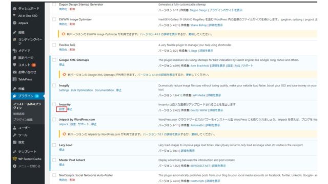The image size is (328, 184).
Task: Click the ユーザー person icon
Action: coord(14,128)
